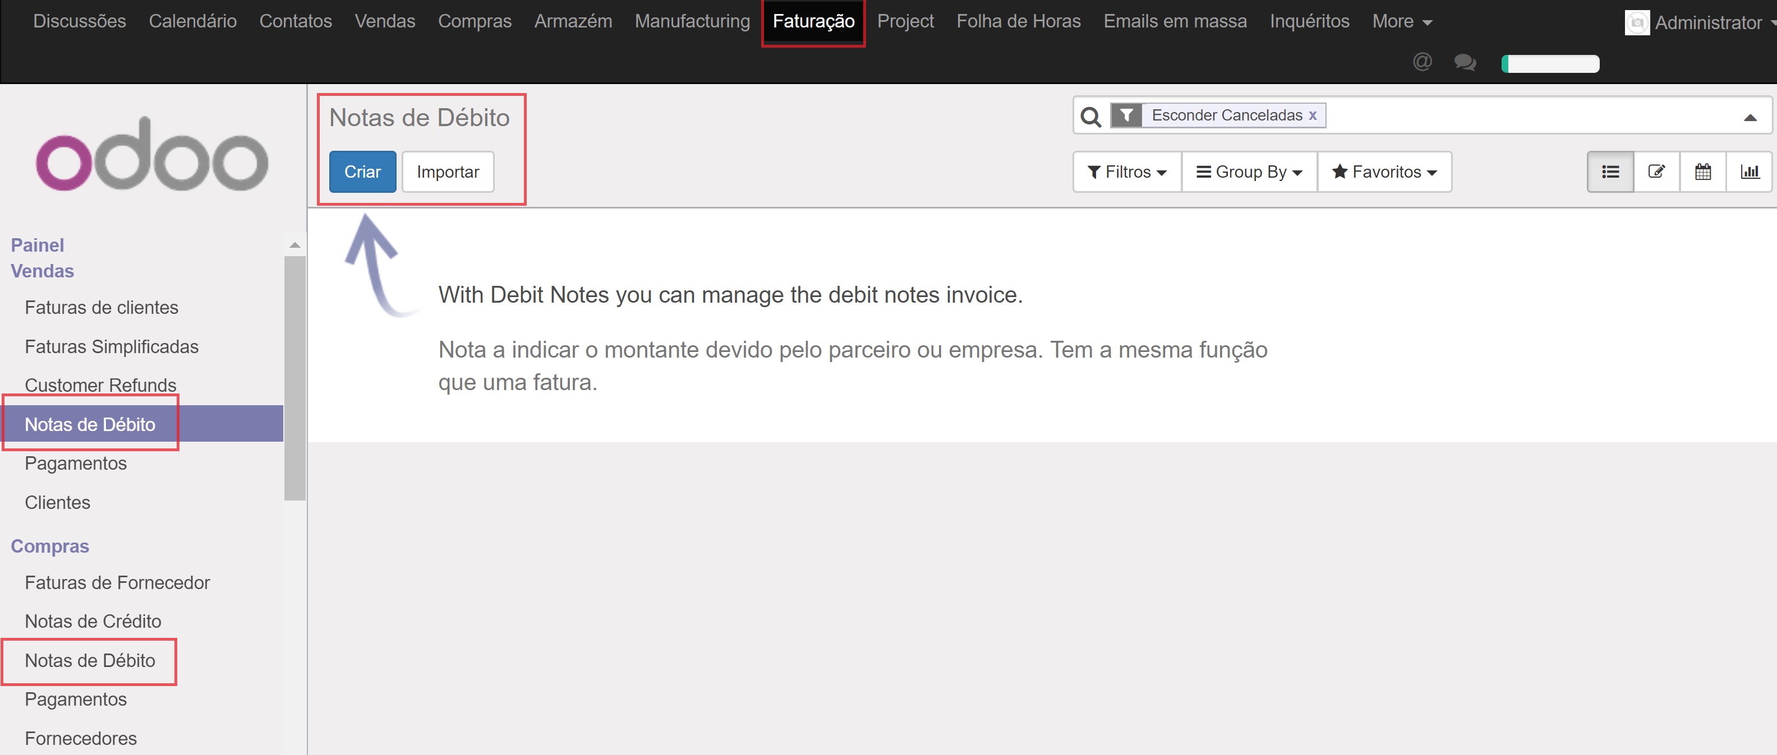Open Faturas de Fornecedor in sidebar

point(117,582)
